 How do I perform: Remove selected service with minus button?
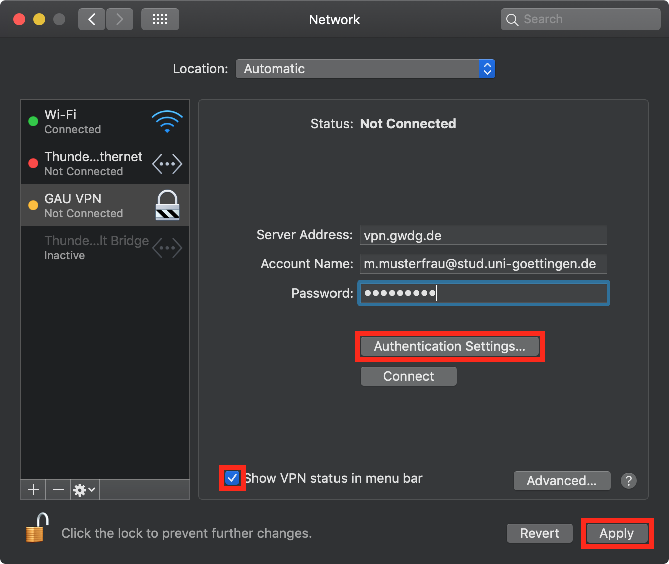coord(58,489)
